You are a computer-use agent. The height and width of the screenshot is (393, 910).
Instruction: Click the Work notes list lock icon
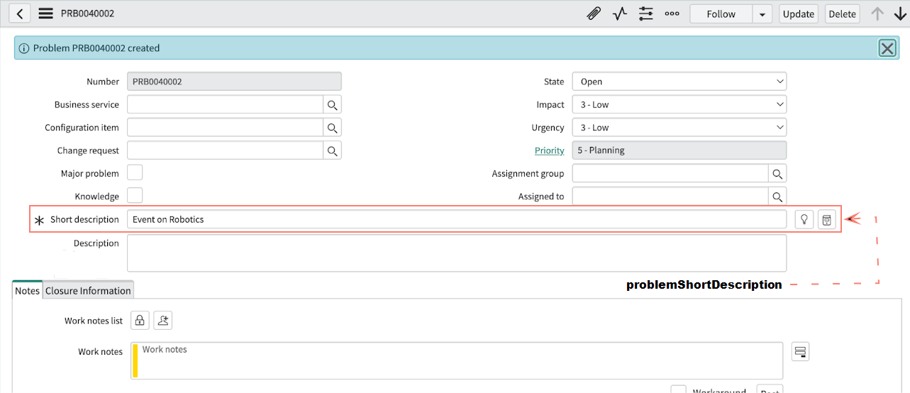point(140,321)
